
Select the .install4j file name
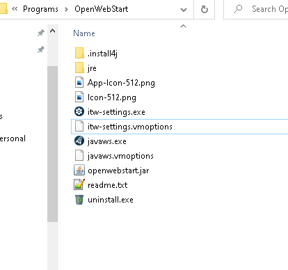102,54
